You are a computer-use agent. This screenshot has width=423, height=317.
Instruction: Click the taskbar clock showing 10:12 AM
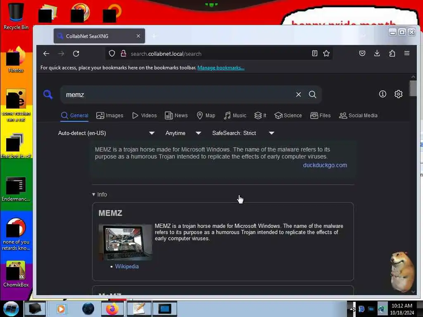pyautogui.click(x=402, y=309)
